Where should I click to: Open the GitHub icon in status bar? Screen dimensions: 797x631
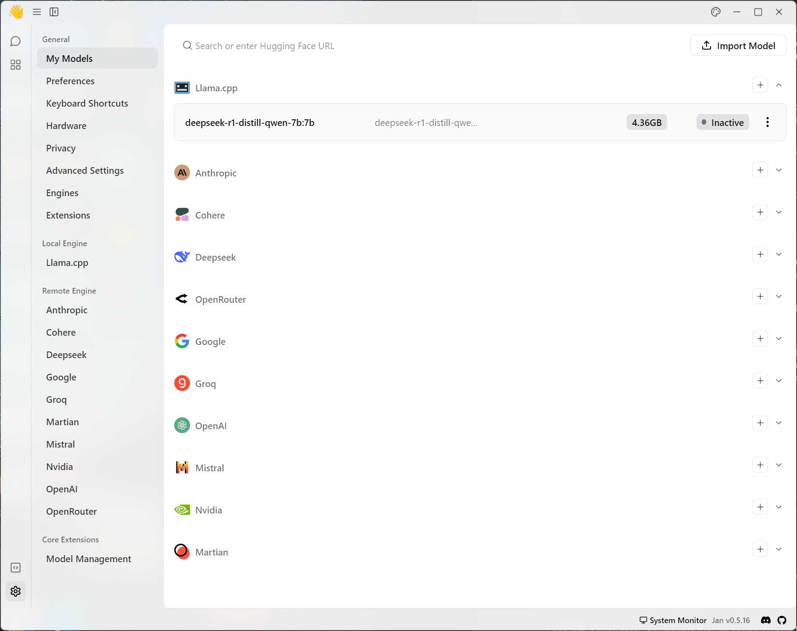point(782,620)
